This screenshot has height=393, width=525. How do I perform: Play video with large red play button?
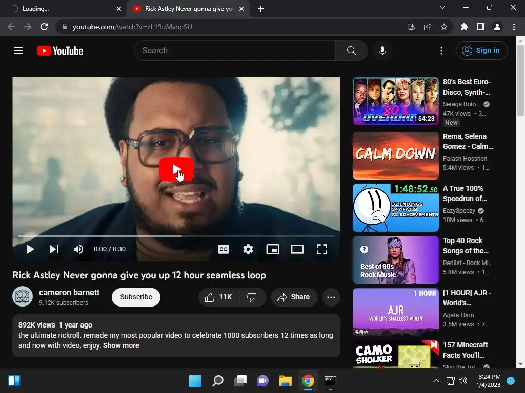pos(176,169)
